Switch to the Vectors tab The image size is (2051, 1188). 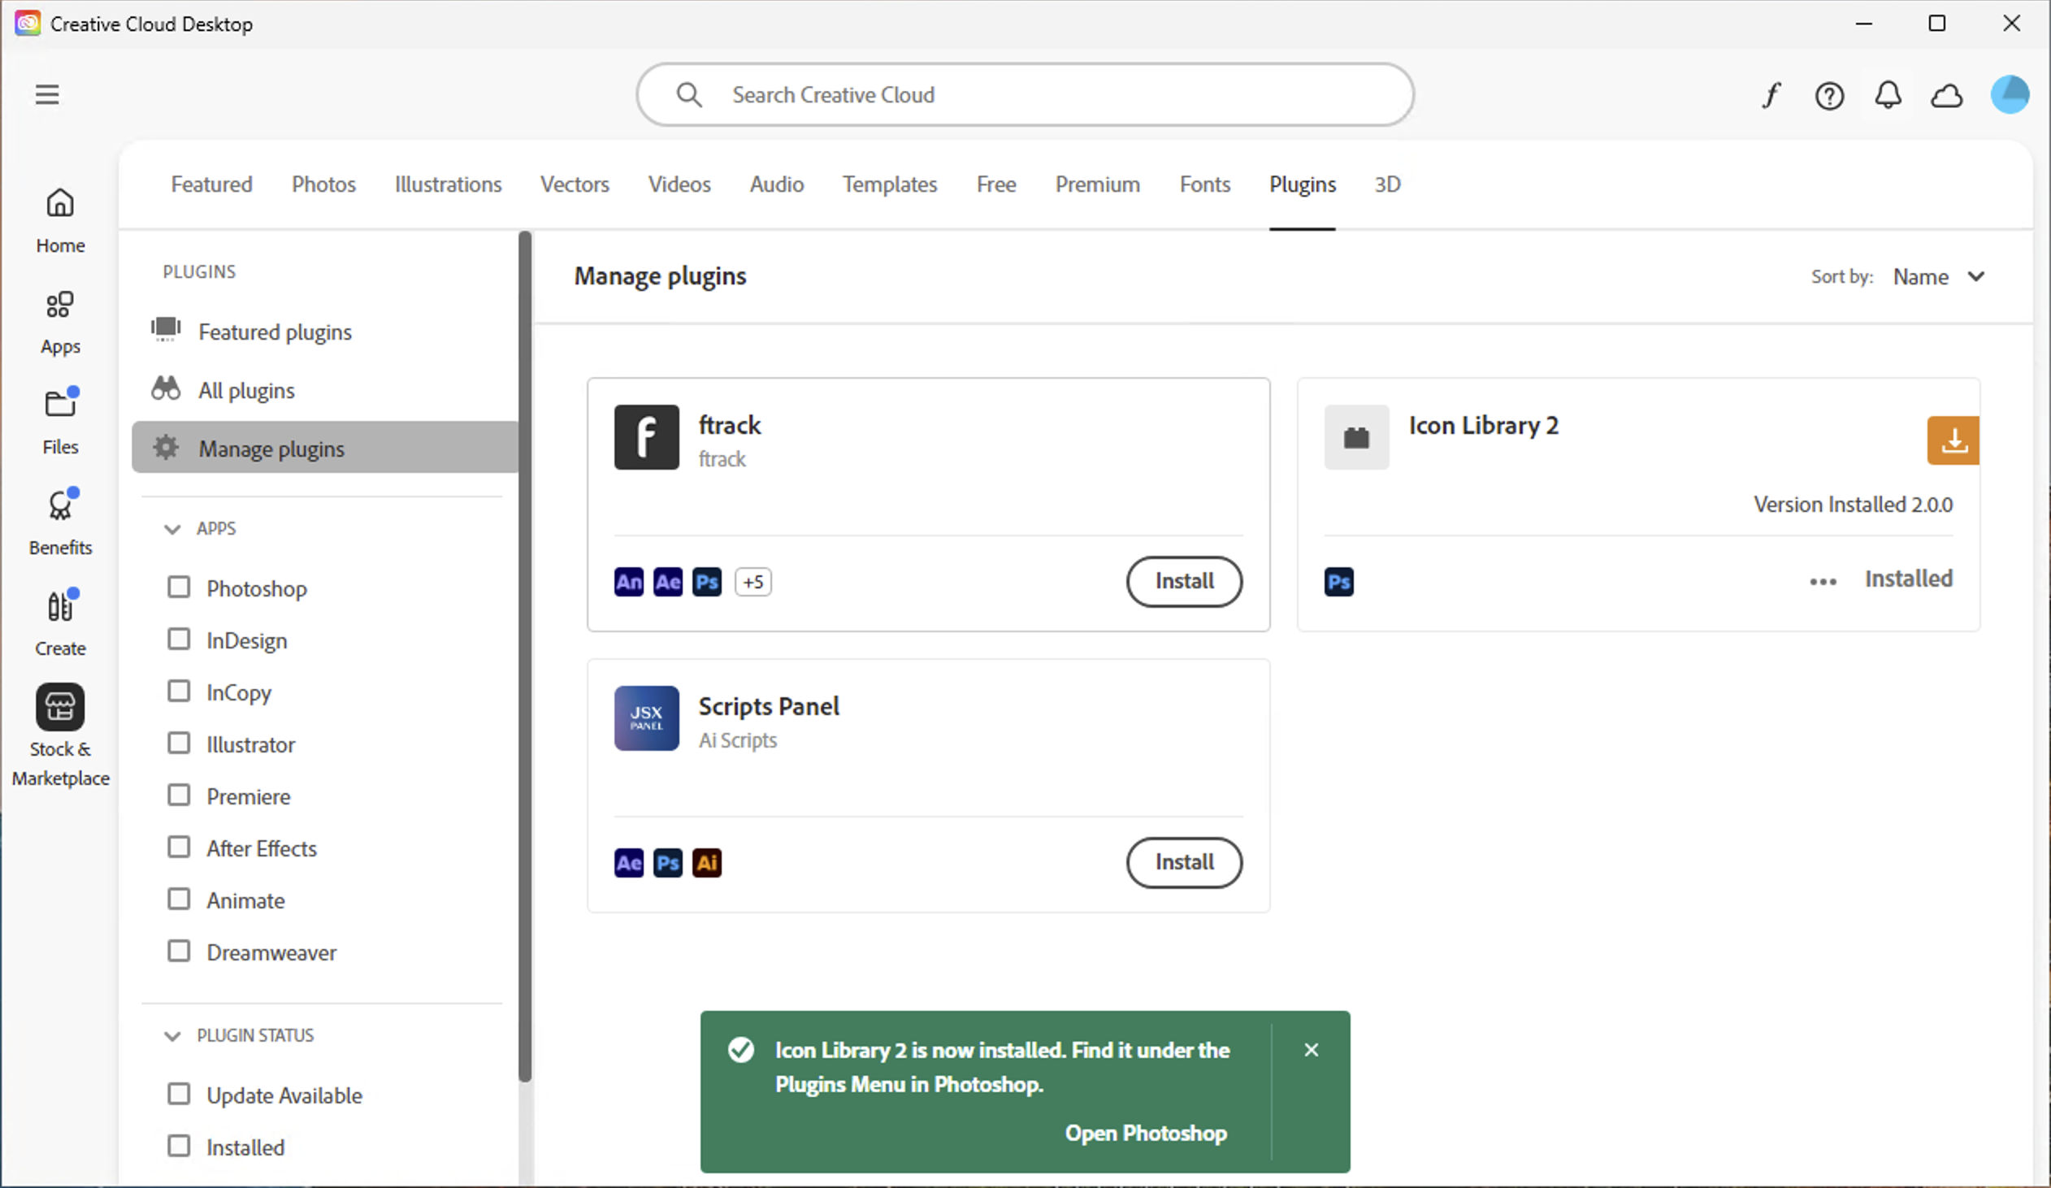click(575, 184)
